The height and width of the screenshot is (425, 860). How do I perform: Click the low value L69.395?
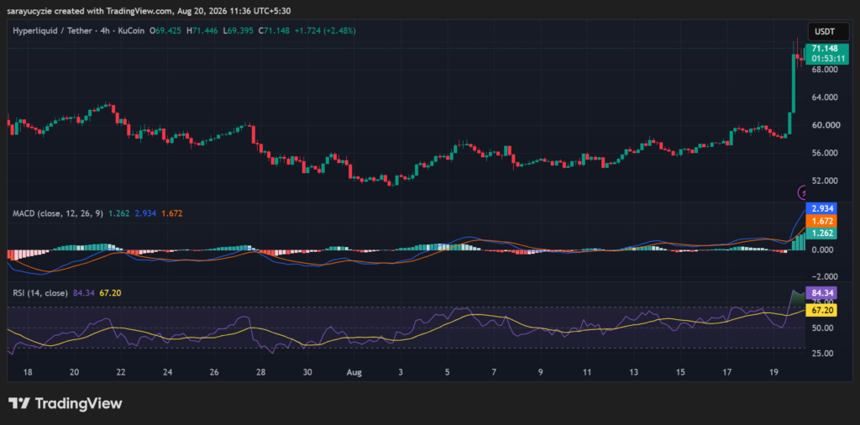coord(238,31)
